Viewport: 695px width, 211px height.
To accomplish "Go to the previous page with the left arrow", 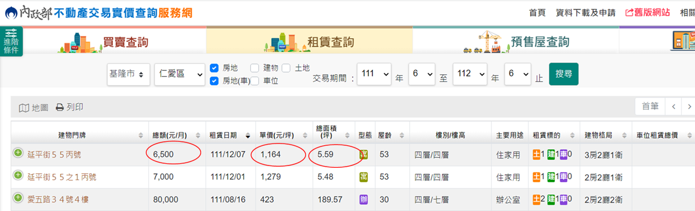I will (x=673, y=107).
